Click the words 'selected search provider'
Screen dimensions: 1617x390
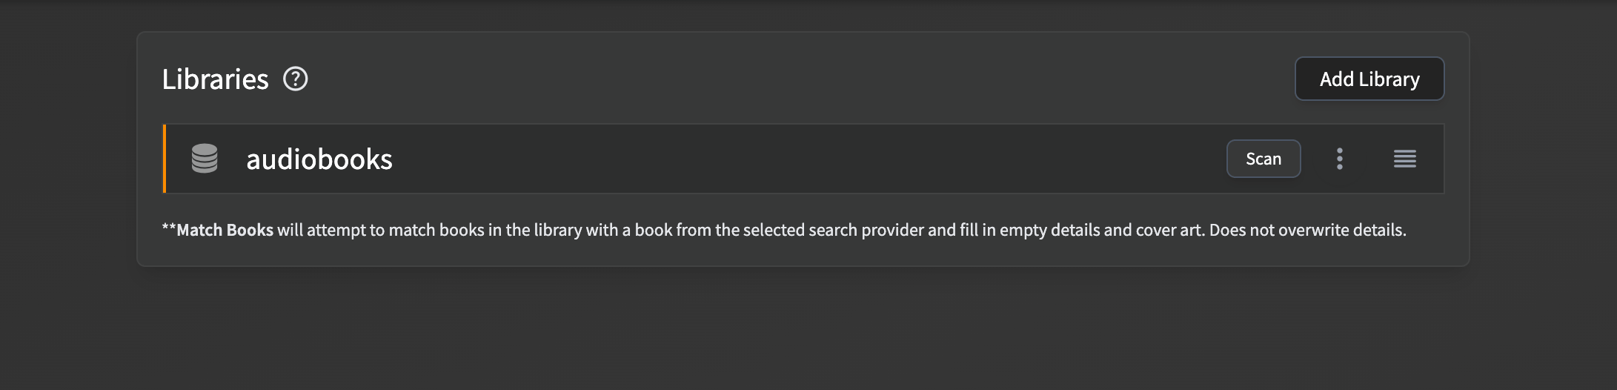(833, 230)
